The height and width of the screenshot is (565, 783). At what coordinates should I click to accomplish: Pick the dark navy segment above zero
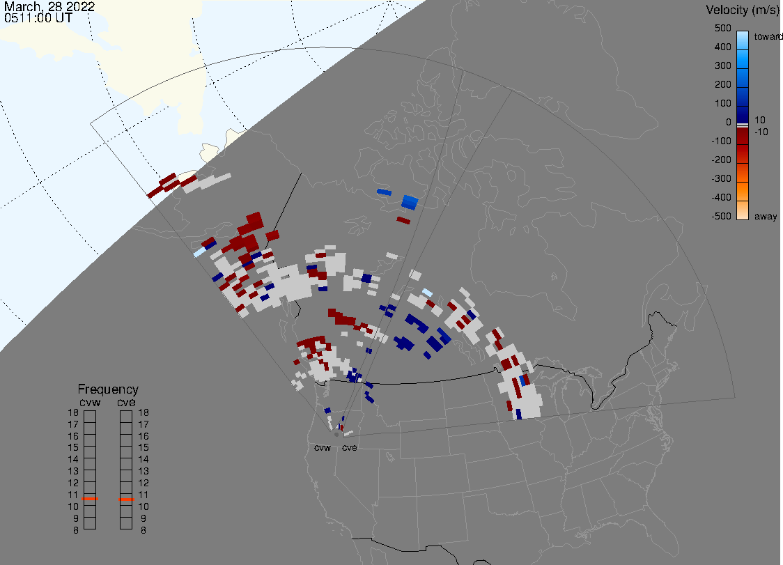(743, 114)
